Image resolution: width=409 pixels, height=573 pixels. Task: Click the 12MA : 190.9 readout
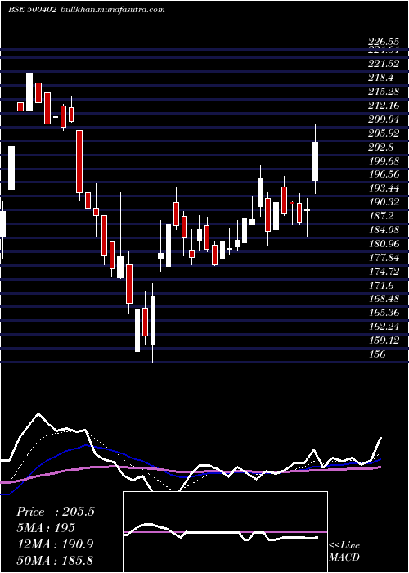click(55, 544)
